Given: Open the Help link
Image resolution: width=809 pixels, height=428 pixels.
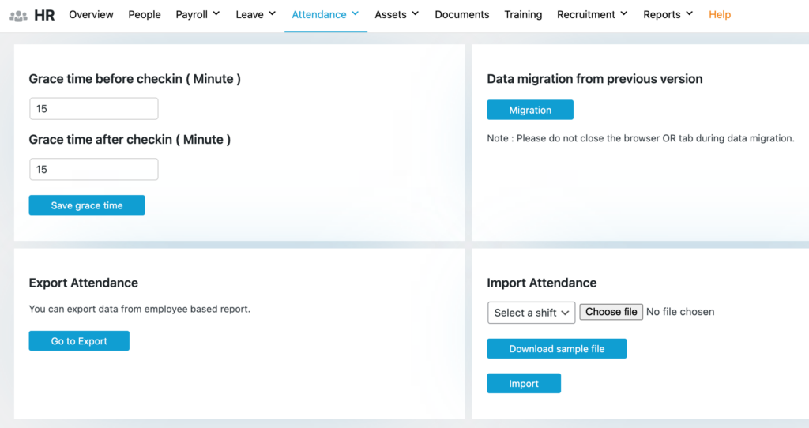Looking at the screenshot, I should pyautogui.click(x=720, y=14).
